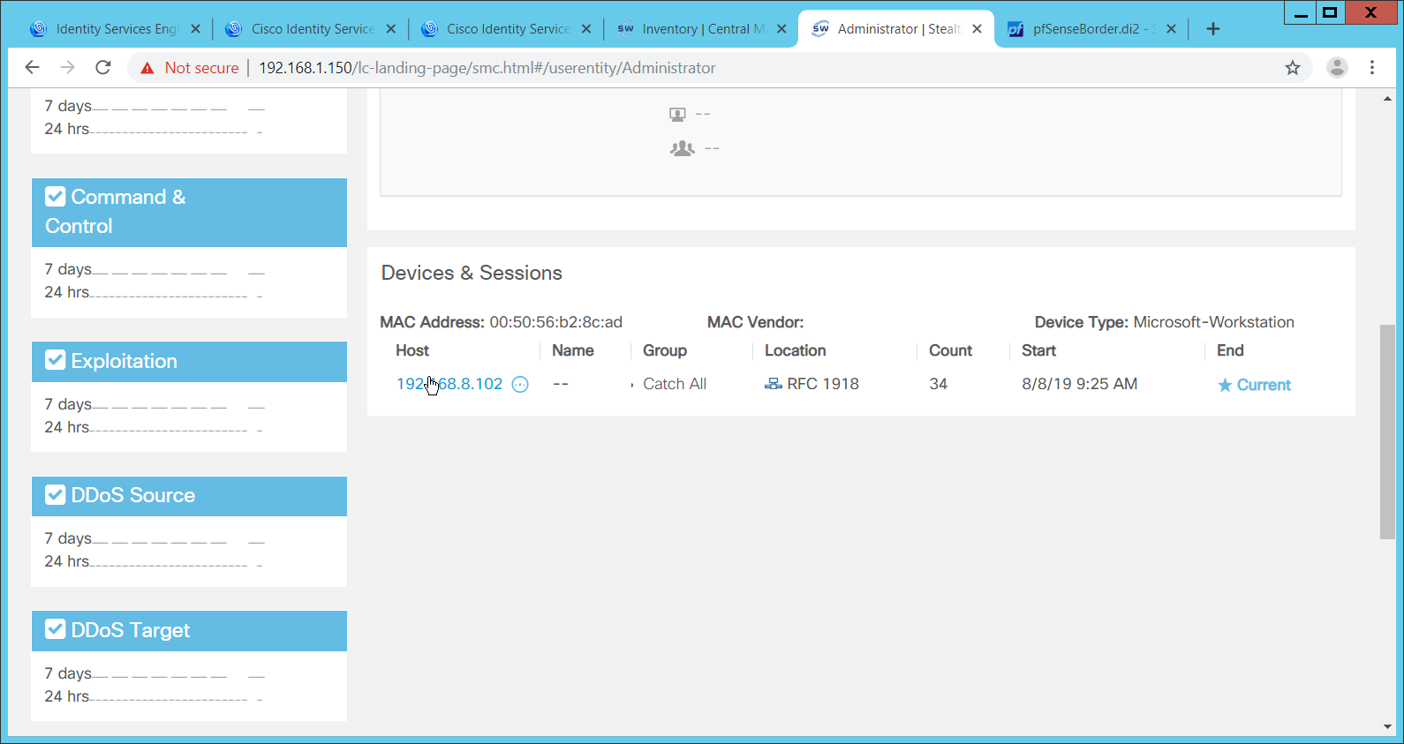Open a new browser tab
Image resolution: width=1404 pixels, height=744 pixels.
[x=1213, y=29]
